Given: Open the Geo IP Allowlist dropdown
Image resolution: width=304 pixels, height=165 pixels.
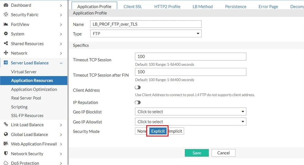Looking at the screenshot, I should click(191, 122).
